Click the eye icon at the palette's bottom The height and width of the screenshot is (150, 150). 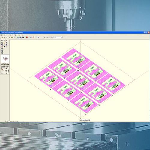pos(2,73)
